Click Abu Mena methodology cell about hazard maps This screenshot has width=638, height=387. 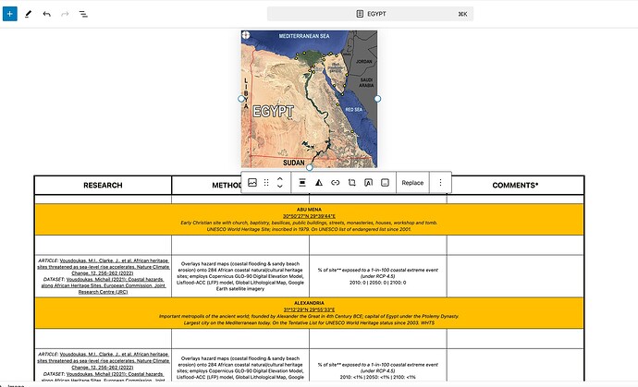tap(240, 276)
